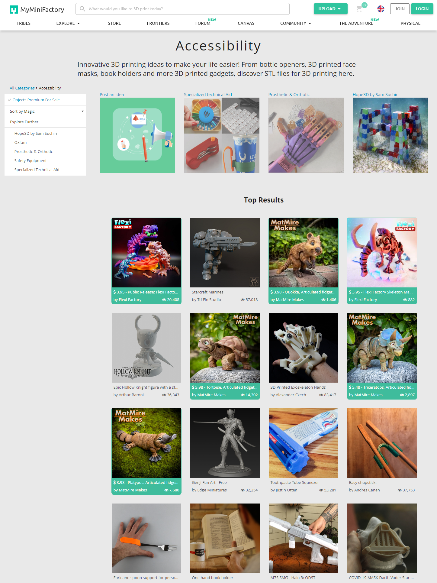The height and width of the screenshot is (583, 437).
Task: Click the eye views icon on Starcraft Marines
Action: 243,300
